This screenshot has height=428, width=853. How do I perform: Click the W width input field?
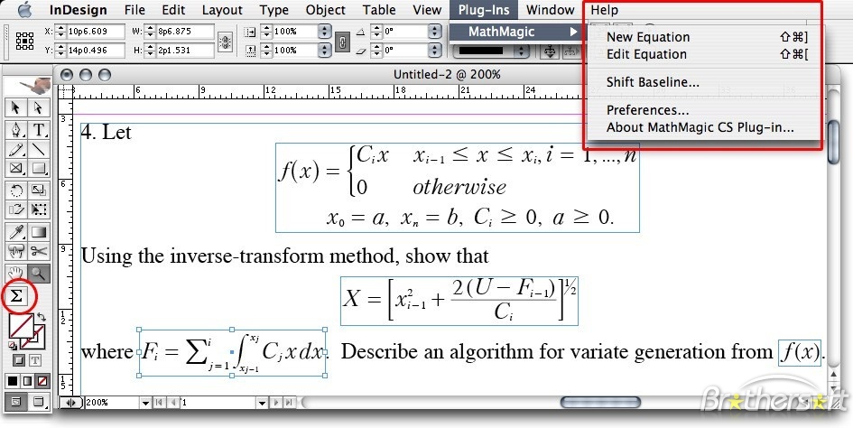185,32
